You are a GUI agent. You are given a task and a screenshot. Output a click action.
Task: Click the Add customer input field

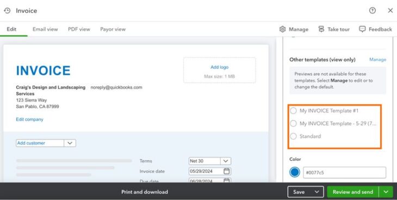(x=40, y=143)
